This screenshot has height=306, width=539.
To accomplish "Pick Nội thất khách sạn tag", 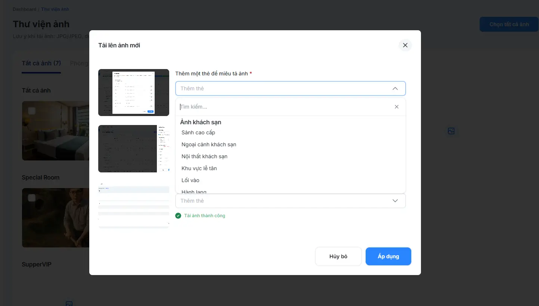I will click(x=204, y=156).
